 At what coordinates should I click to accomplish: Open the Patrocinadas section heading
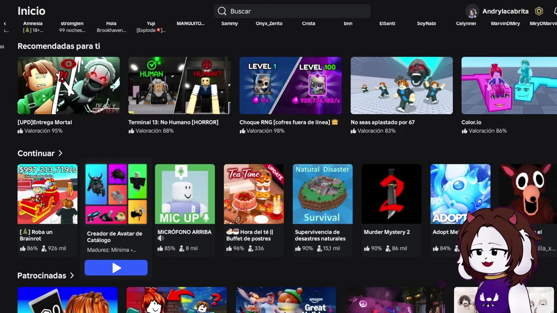click(x=42, y=276)
